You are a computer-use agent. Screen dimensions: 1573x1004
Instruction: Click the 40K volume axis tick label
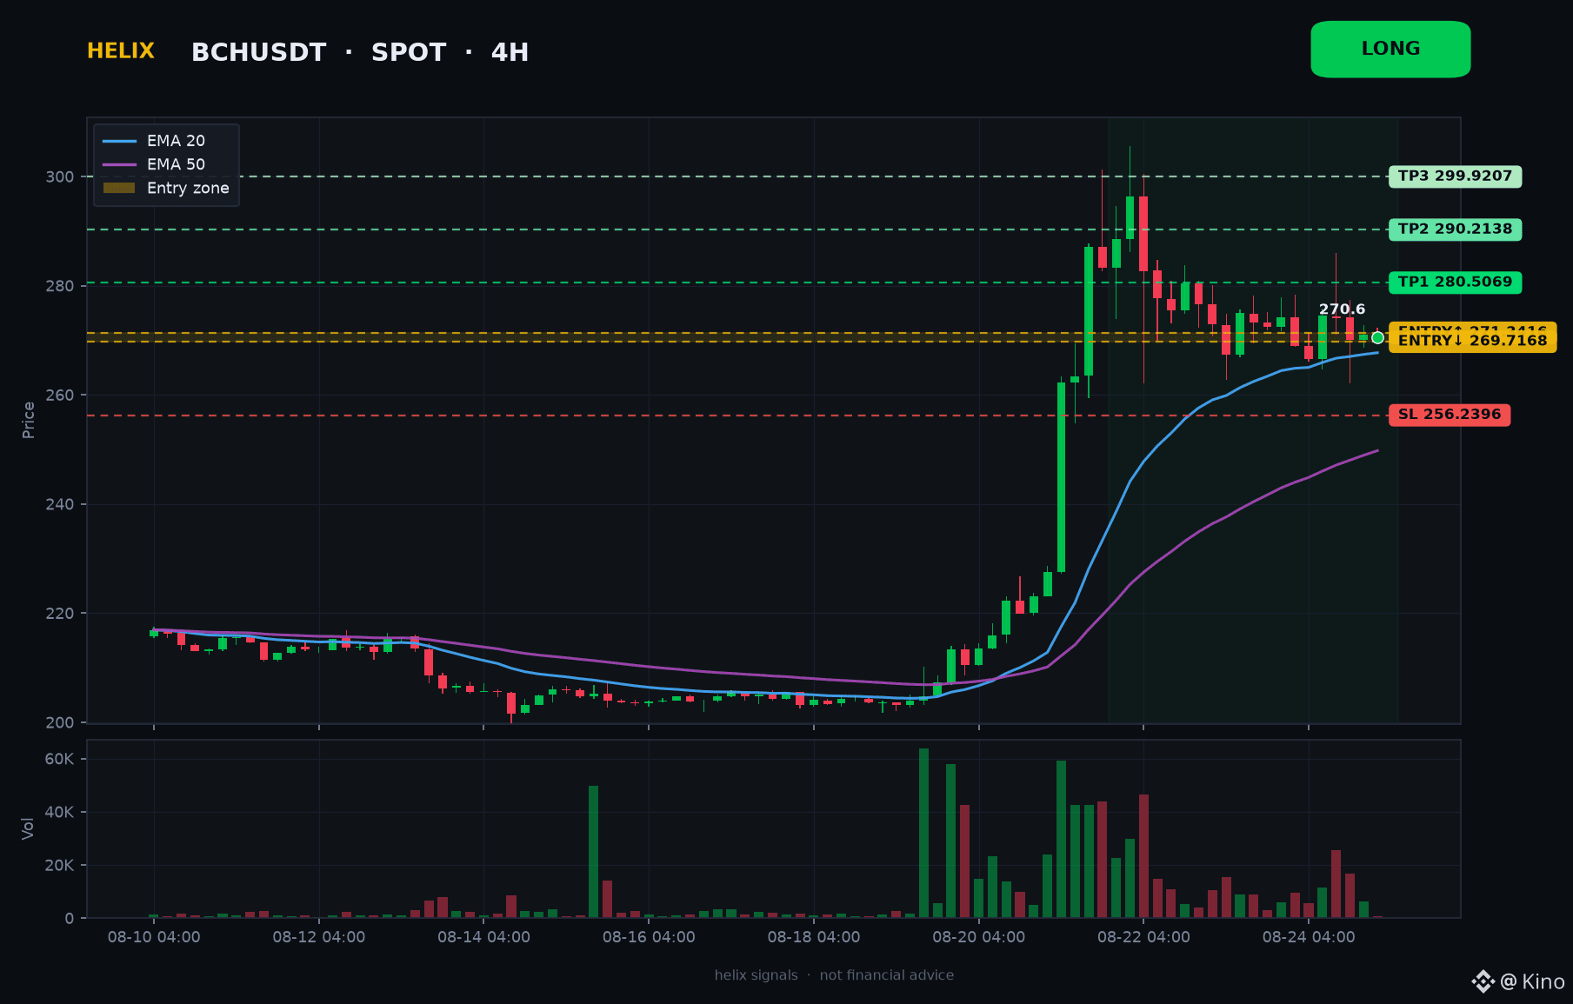[60, 812]
